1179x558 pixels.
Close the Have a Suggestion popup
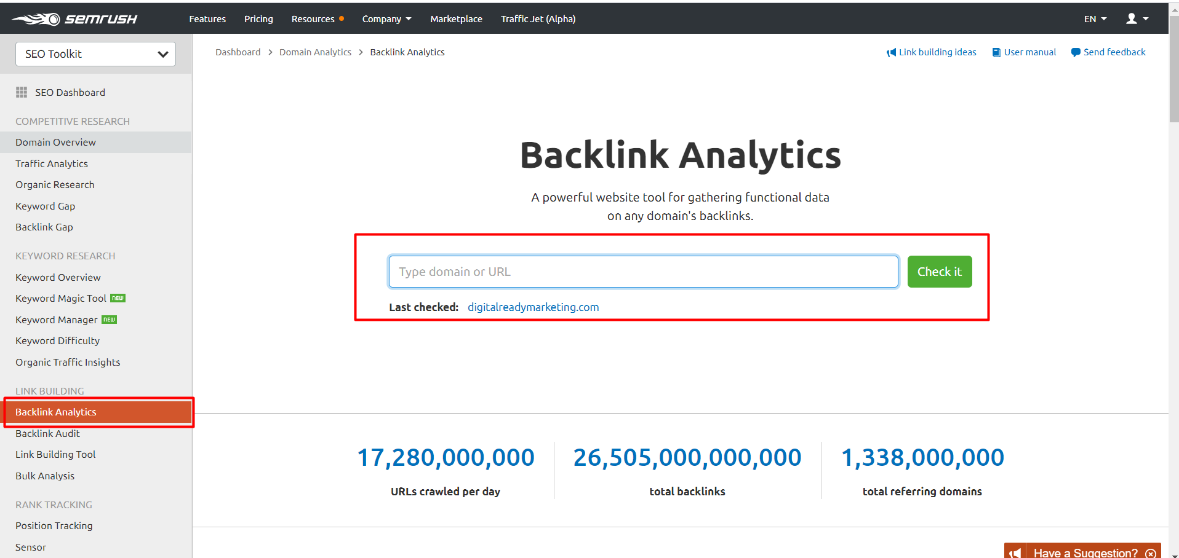1150,553
